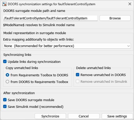Select from DOORS to Requirements Toolbox radio button
Image resolution: width=134 pixels, height=120 pixels.
[x=8, y=82]
